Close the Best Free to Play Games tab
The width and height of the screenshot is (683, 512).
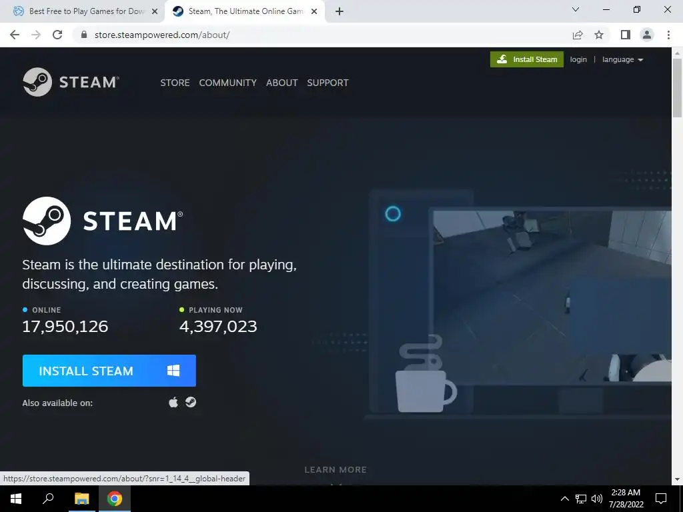(x=155, y=12)
